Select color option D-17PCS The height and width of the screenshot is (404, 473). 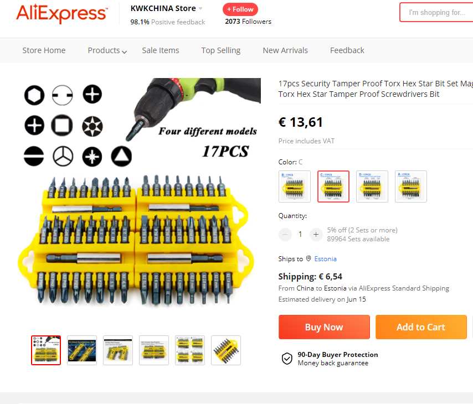372,187
